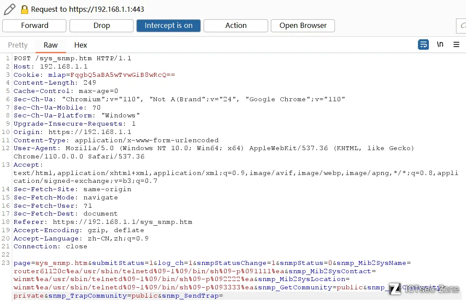Screen dimensions: 466x302
Task: Click the request title https://192.168.1.1:443
Action: pos(107,10)
